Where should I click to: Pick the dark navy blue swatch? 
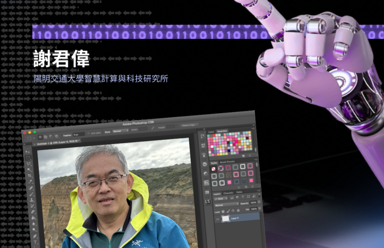(229, 151)
